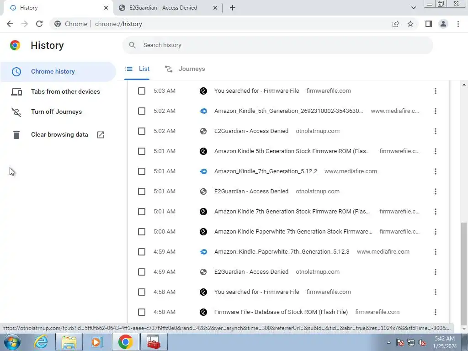468x351 pixels.
Task: Open more actions for Amazon_Kindle_Paperwhite_7th_Generation_5.12.3 entry
Action: (436, 252)
